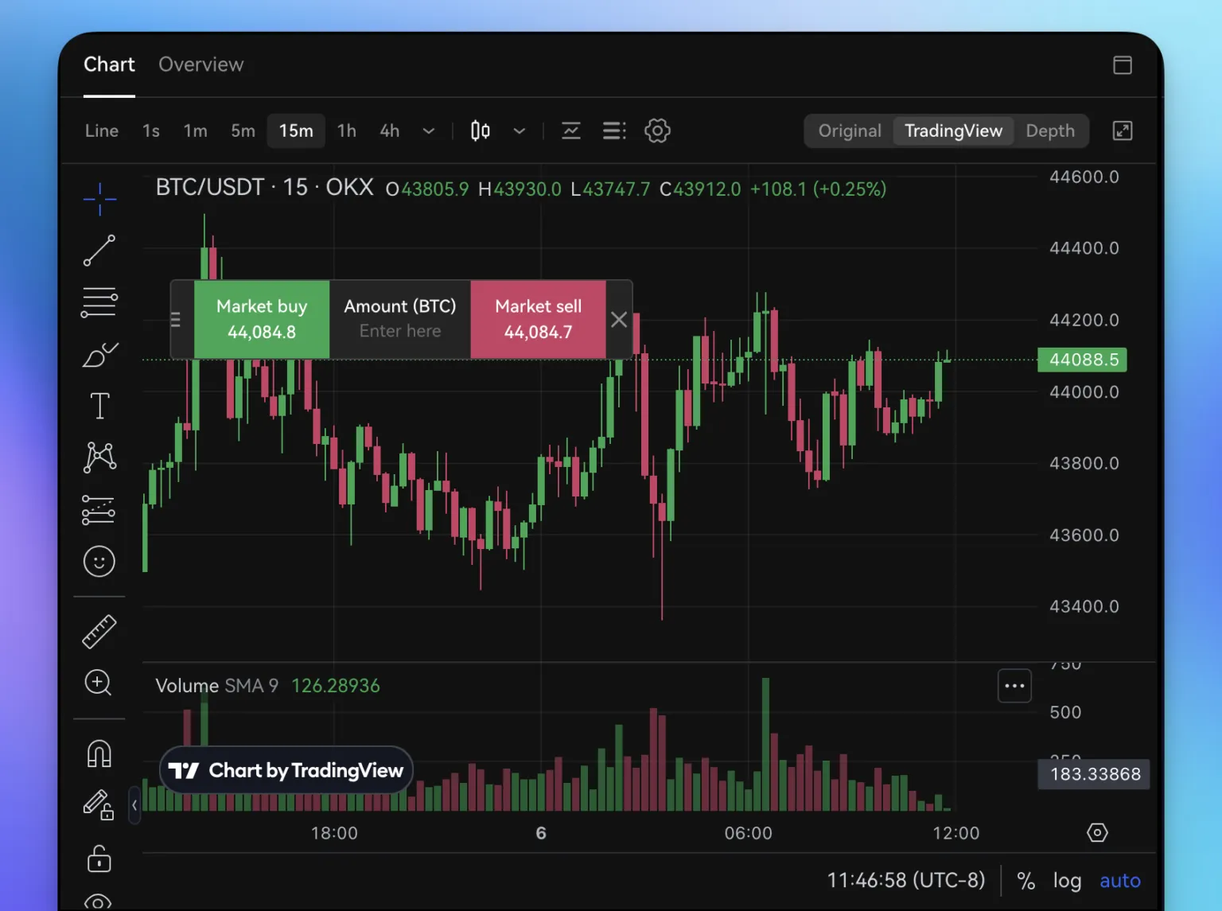
Task: Choose the ruler measure tool
Action: 99,632
